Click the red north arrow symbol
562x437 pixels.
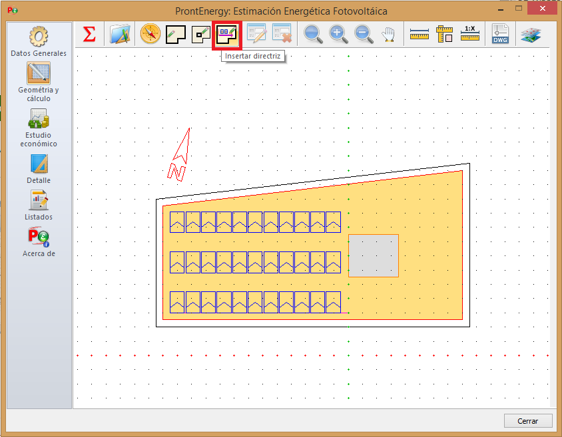(x=180, y=154)
